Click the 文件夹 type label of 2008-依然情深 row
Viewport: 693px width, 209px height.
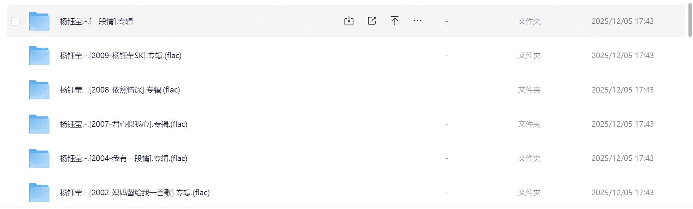[529, 90]
